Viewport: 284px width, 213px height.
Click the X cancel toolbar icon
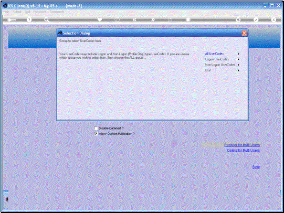click(x=274, y=19)
